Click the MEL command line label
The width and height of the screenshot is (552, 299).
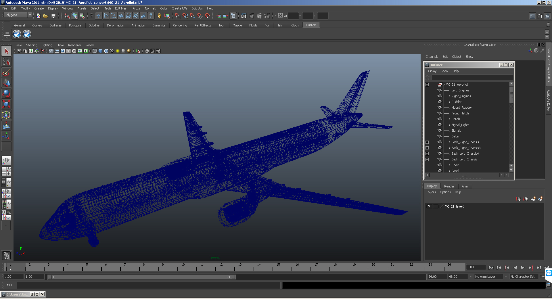(x=10, y=285)
